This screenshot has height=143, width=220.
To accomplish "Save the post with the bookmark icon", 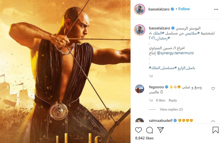I will 215,130.
